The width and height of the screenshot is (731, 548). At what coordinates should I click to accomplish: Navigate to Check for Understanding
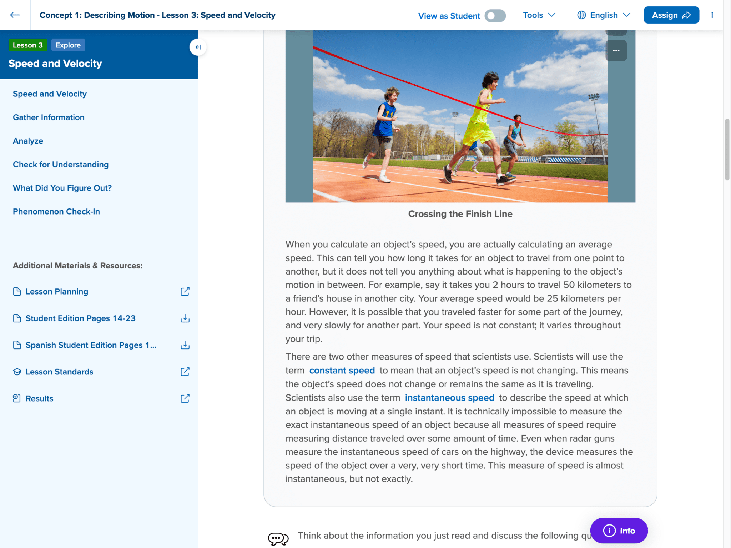click(x=61, y=165)
